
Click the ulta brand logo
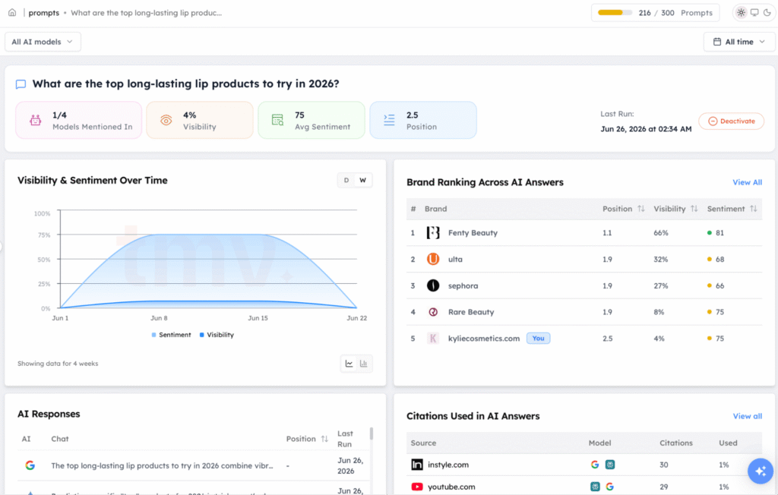coord(433,259)
